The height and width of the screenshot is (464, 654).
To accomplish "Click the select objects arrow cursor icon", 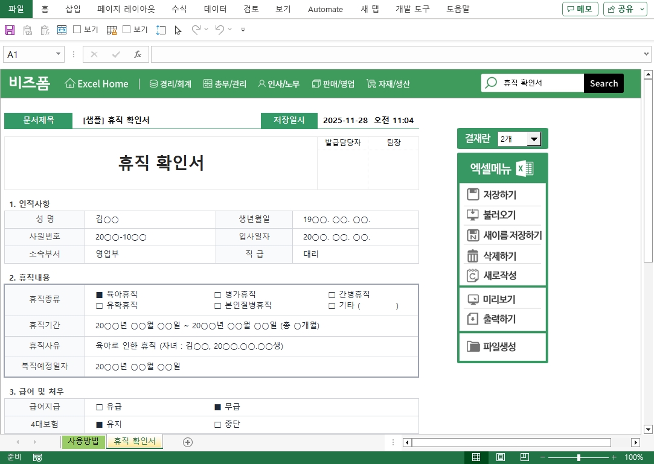I will click(x=178, y=30).
